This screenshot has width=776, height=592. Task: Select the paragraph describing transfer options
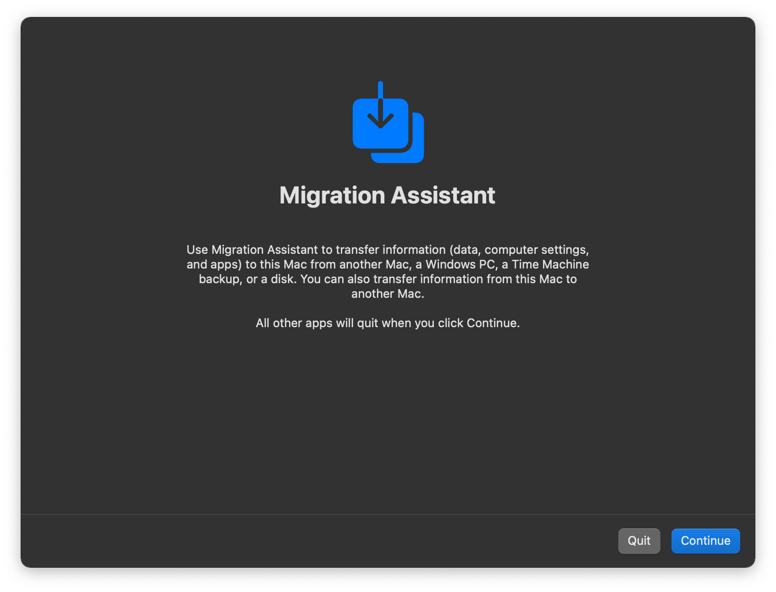[388, 271]
